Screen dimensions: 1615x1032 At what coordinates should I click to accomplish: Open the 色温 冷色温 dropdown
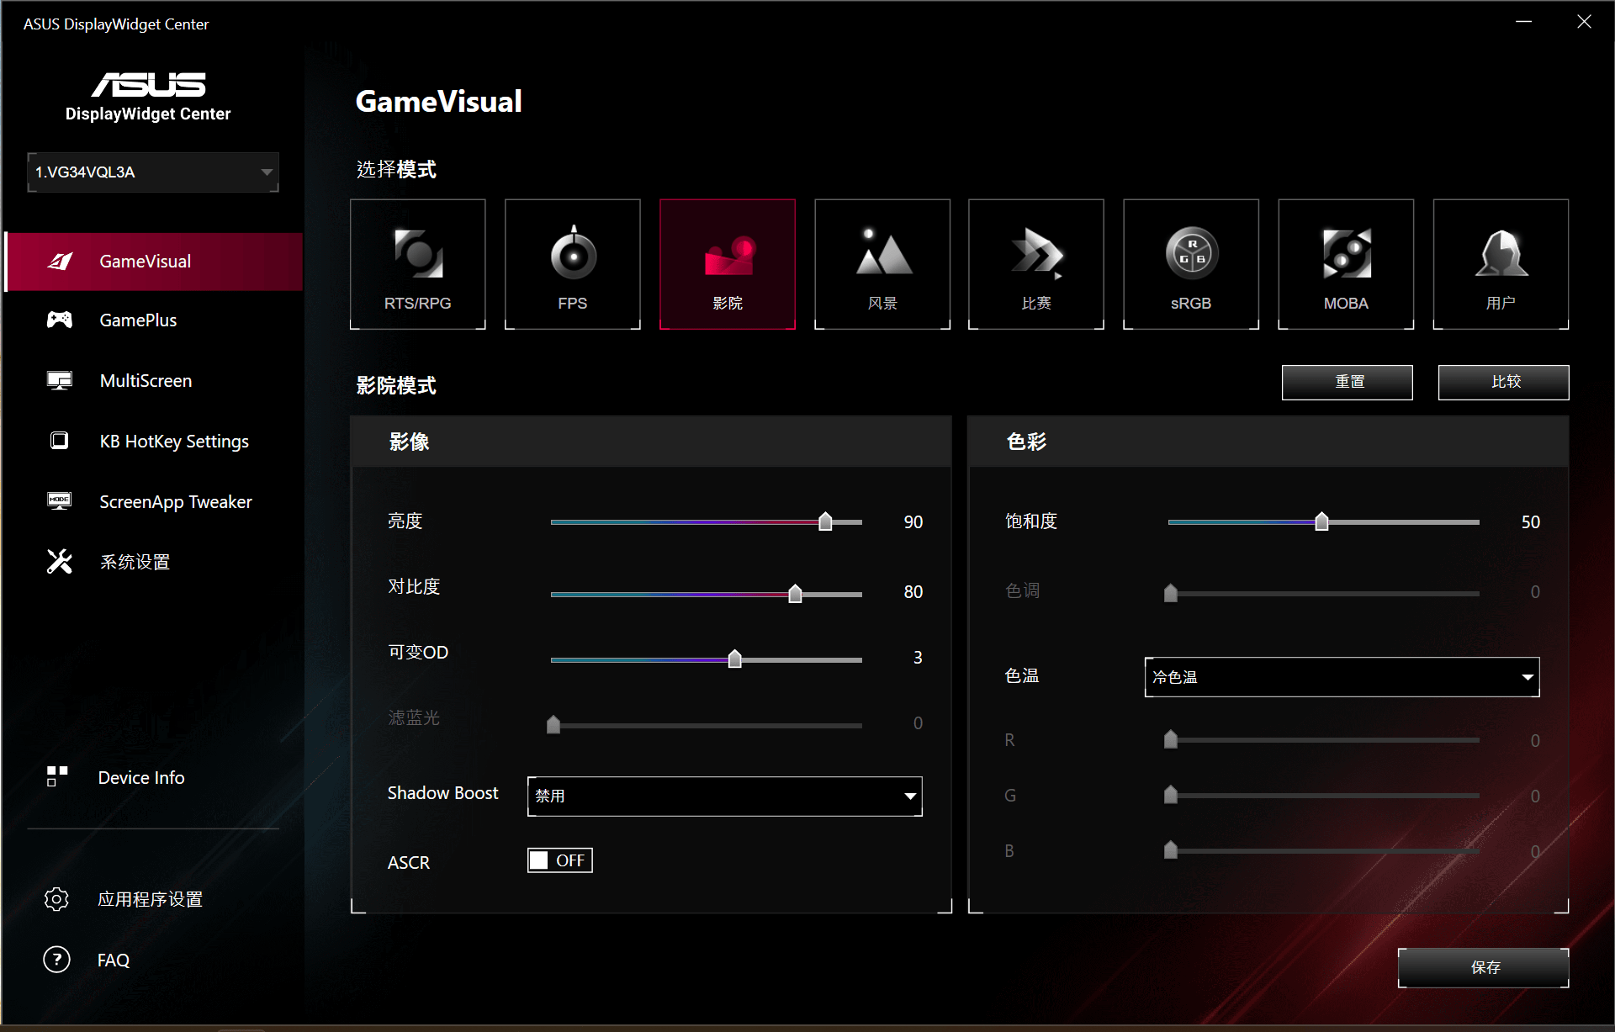click(x=1342, y=677)
